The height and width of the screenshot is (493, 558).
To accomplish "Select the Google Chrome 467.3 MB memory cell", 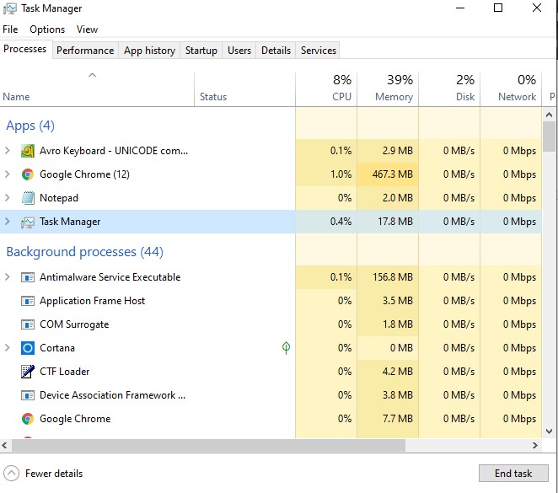I will tap(388, 174).
